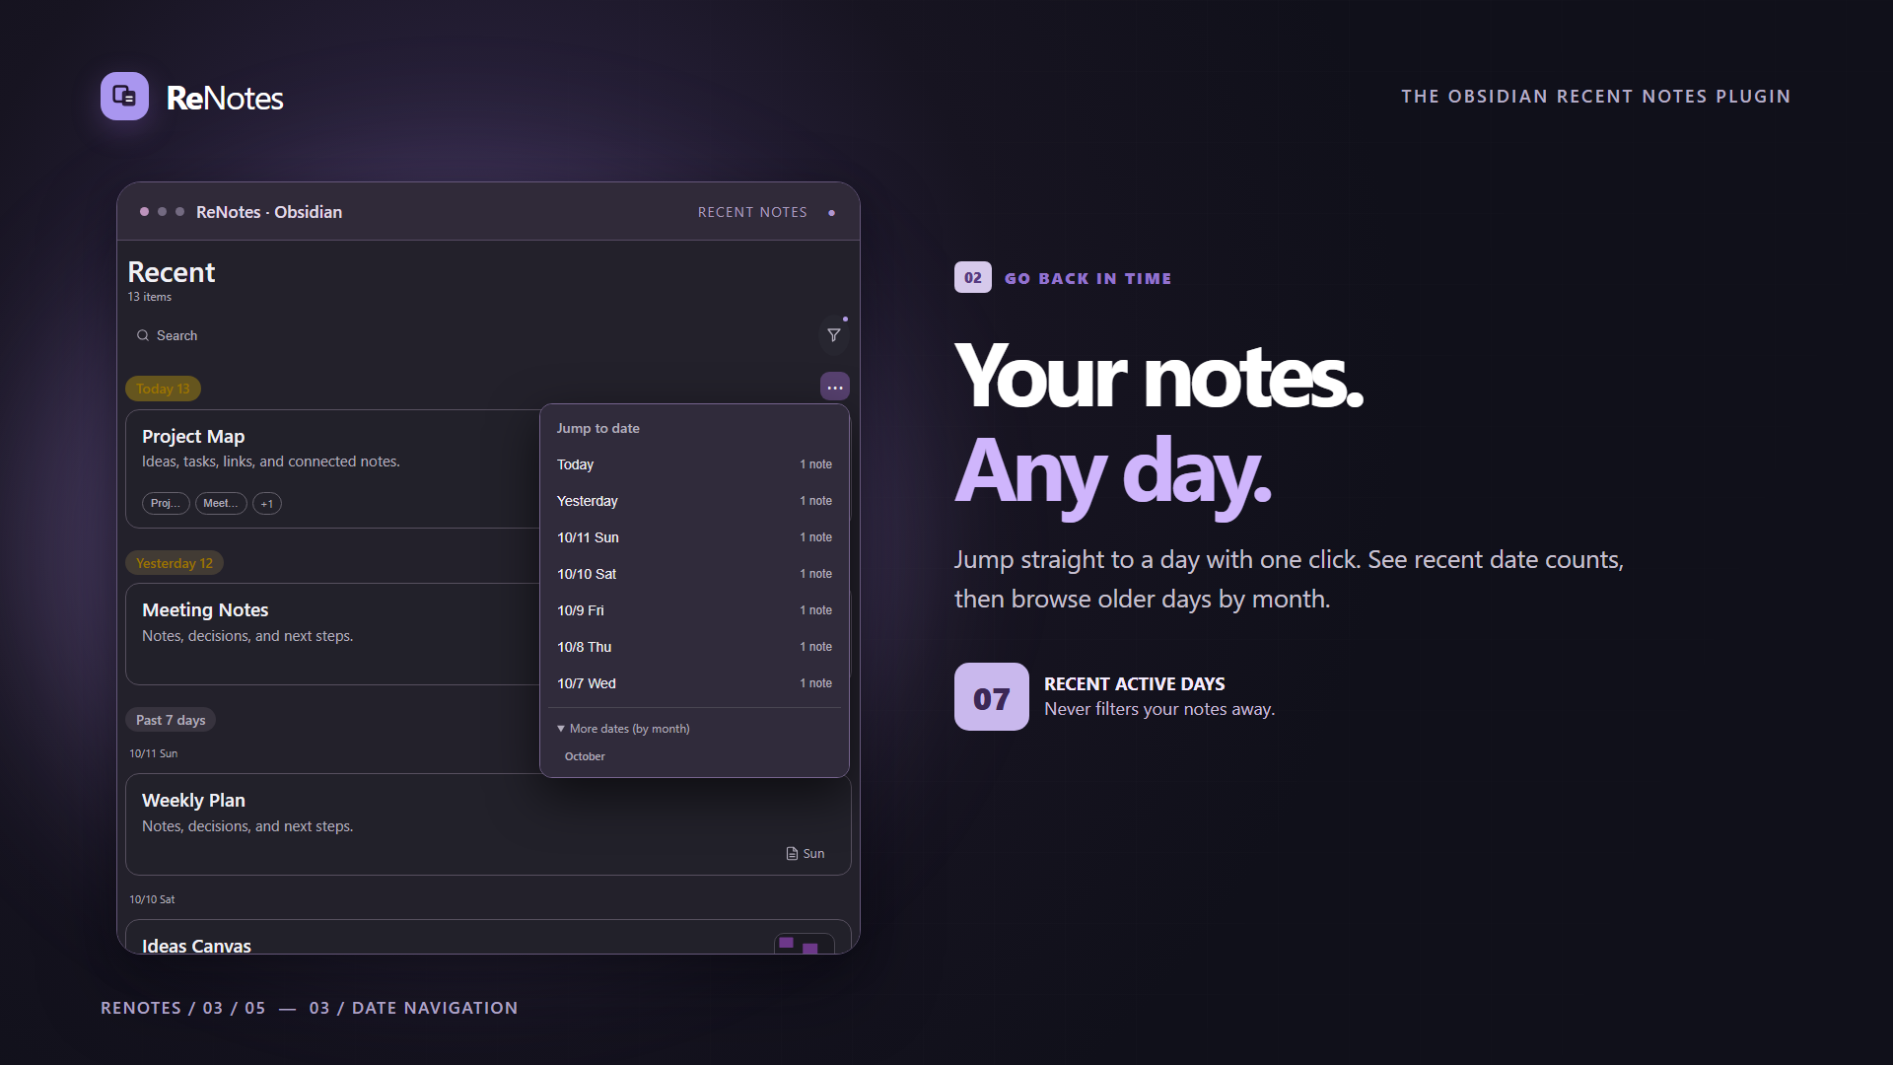This screenshot has height=1065, width=1893.
Task: Select Yesterday in Jump to date menu
Action: [x=694, y=501]
